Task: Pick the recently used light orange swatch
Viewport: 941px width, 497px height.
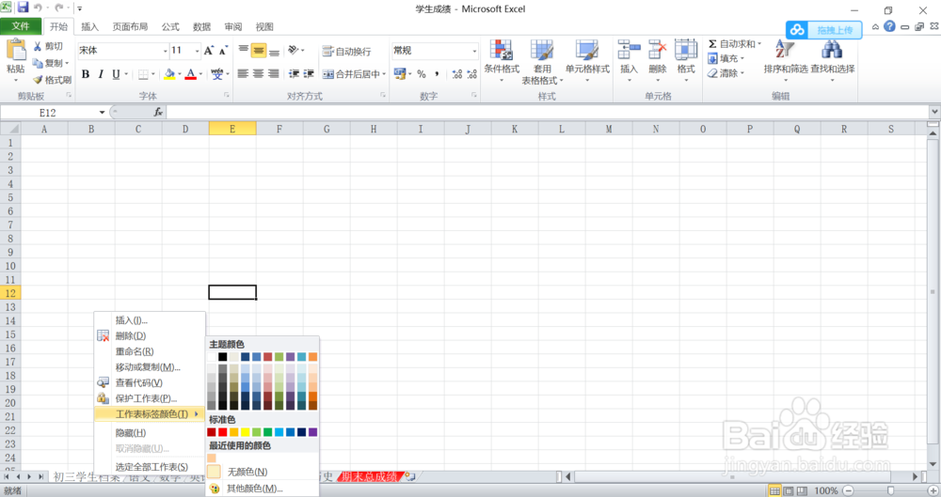Action: [x=211, y=458]
